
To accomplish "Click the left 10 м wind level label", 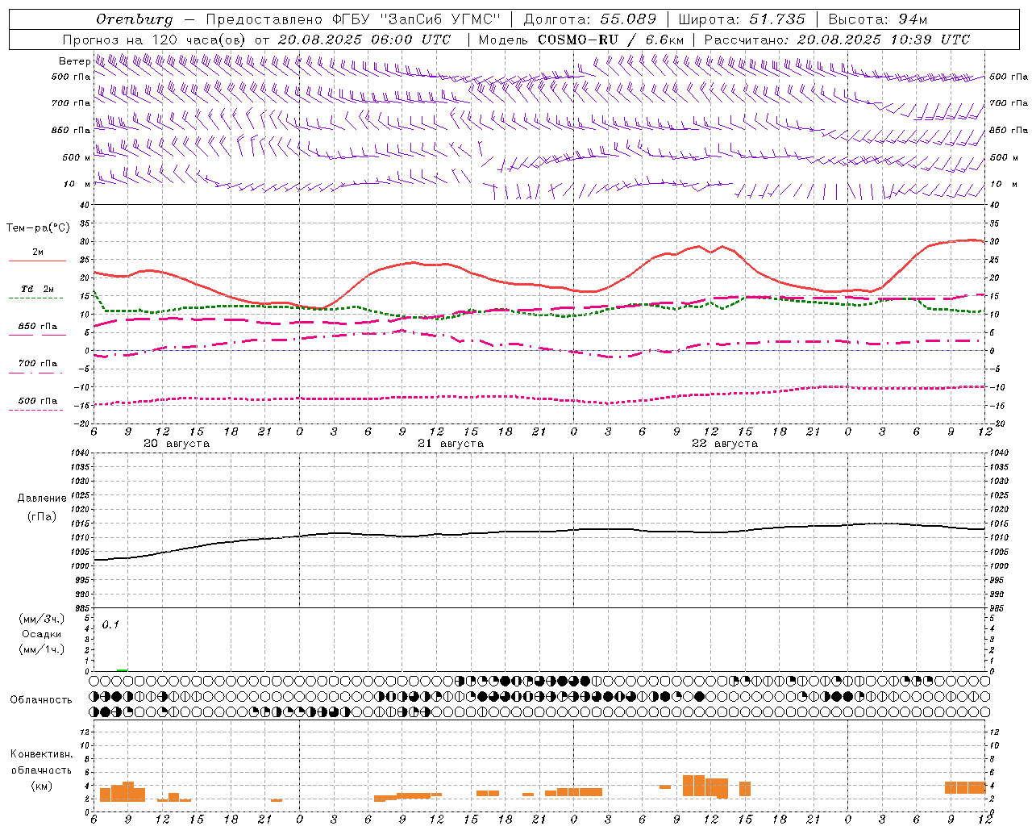I will [x=77, y=184].
